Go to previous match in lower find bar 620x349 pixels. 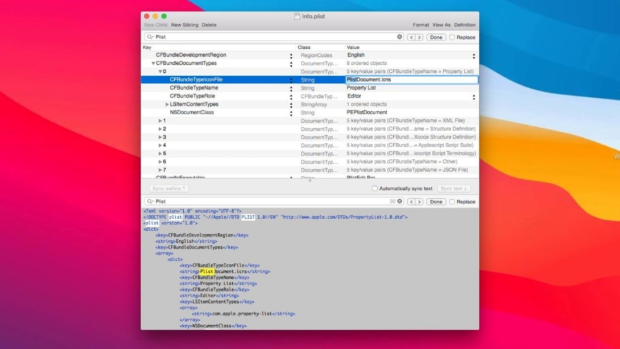coord(411,201)
